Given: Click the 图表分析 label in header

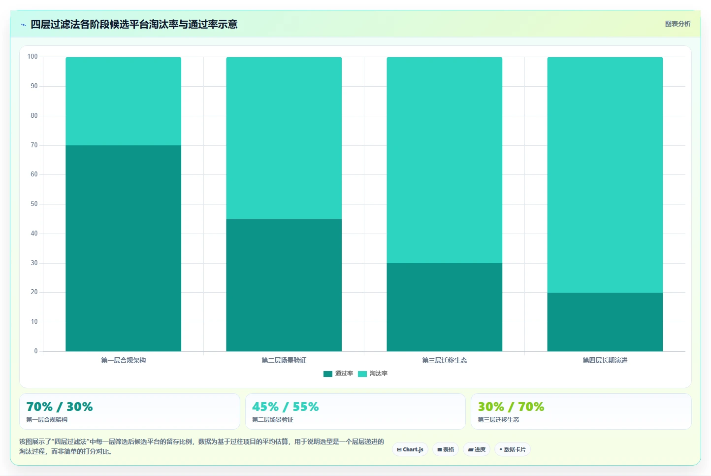Looking at the screenshot, I should [678, 24].
